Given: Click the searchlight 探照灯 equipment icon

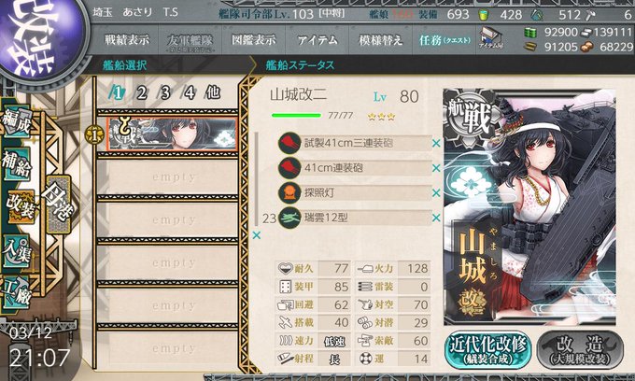Looking at the screenshot, I should (x=289, y=192).
